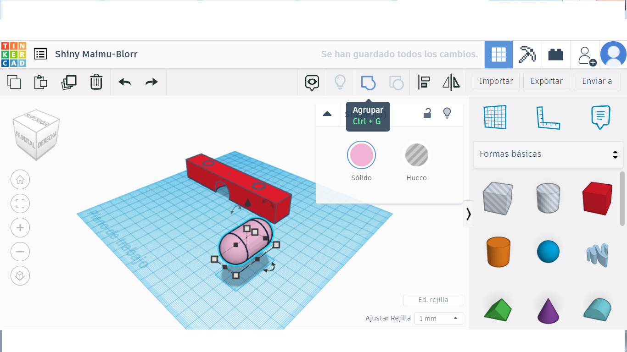Select the scribble shape

(597, 254)
